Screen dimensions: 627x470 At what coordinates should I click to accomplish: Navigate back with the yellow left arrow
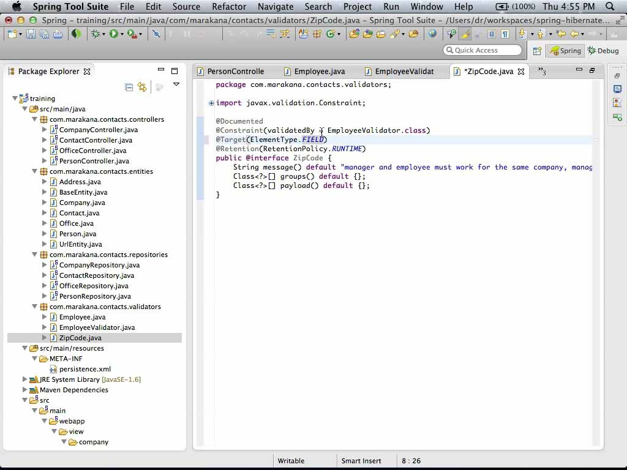[574, 34]
